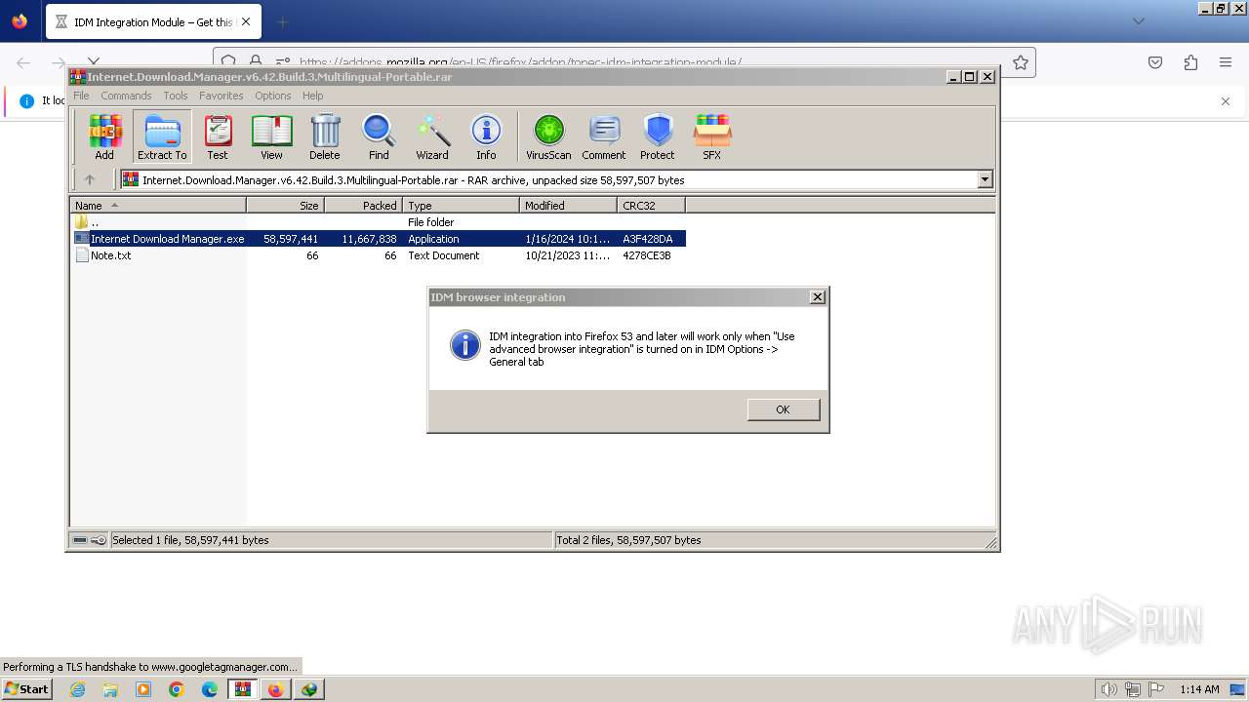This screenshot has height=702, width=1249.
Task: Go back in Firefox with arrow
Action: (x=23, y=62)
